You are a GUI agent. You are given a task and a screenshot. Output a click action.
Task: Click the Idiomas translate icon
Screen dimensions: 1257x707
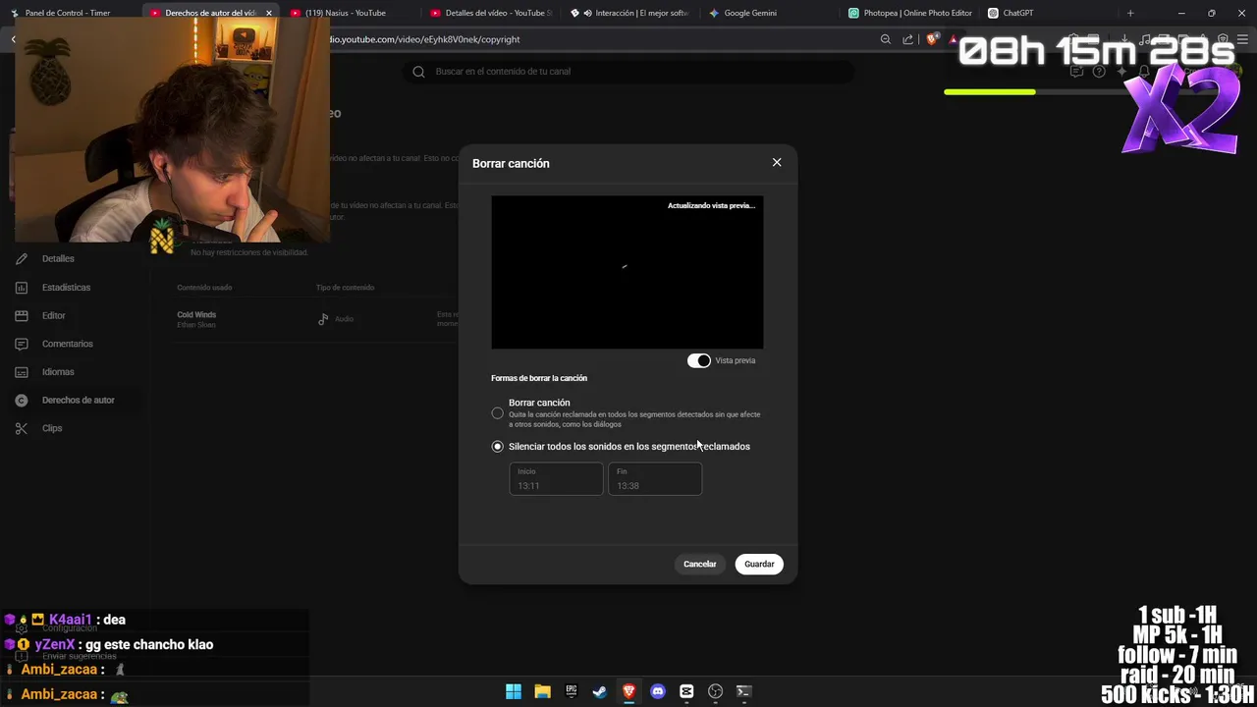[22, 372]
